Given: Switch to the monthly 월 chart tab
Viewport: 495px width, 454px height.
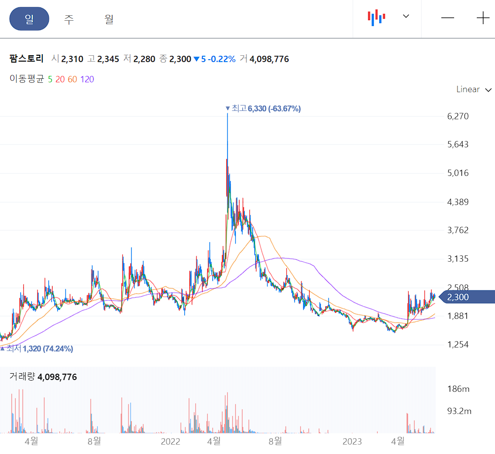Looking at the screenshot, I should point(109,19).
